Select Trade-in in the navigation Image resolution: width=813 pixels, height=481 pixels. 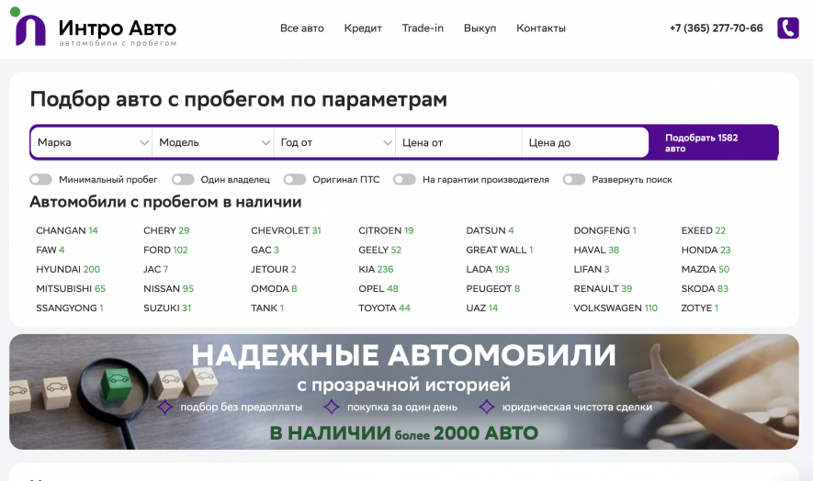pos(423,28)
